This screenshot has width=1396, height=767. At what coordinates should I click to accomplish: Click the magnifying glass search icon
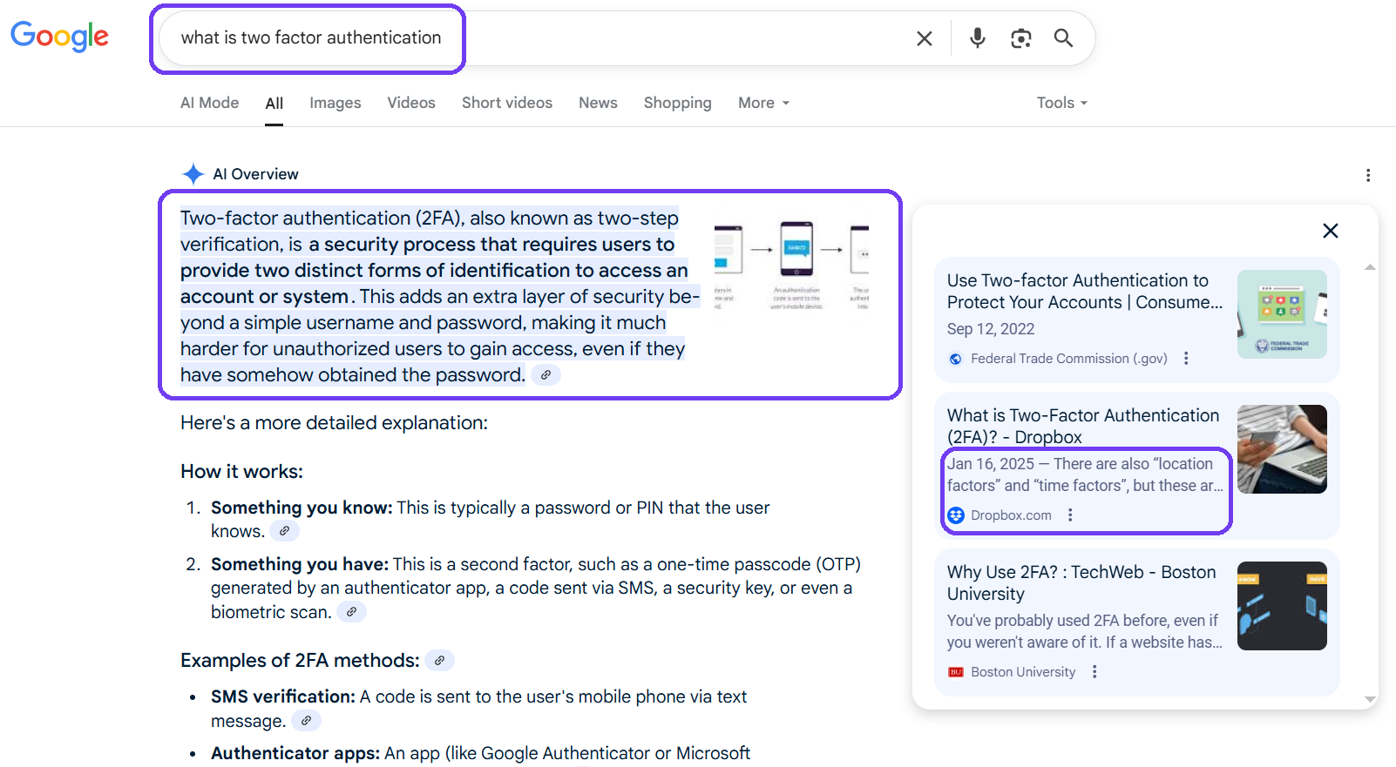click(x=1063, y=38)
